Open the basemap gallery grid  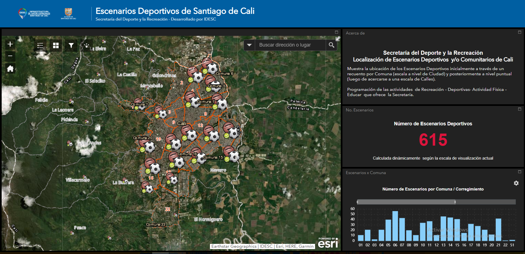coord(56,45)
